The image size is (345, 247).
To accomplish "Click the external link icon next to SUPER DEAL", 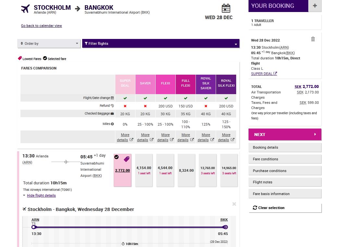I will 275,73.
